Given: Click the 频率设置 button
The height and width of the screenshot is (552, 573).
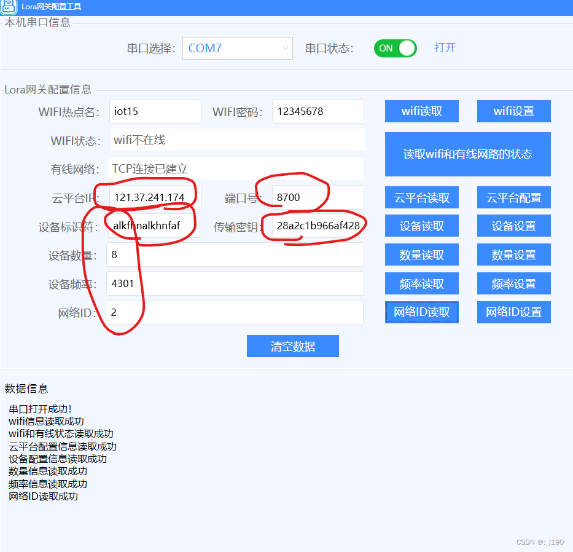Looking at the screenshot, I should pyautogui.click(x=513, y=283).
